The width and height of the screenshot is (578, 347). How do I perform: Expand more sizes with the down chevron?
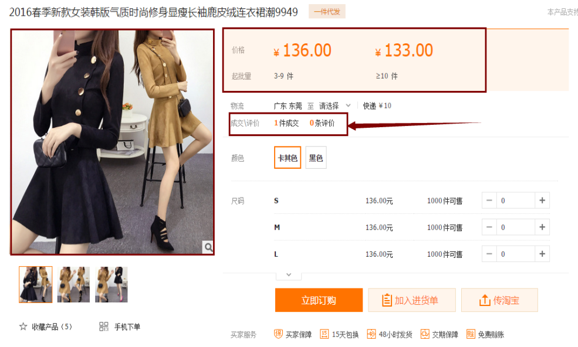[x=288, y=274]
